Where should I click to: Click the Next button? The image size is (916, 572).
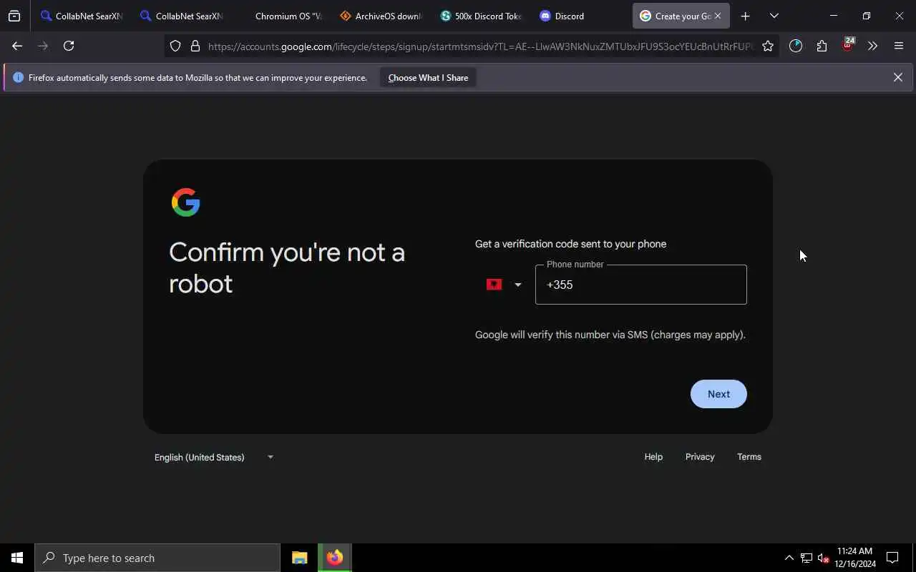coord(718,394)
